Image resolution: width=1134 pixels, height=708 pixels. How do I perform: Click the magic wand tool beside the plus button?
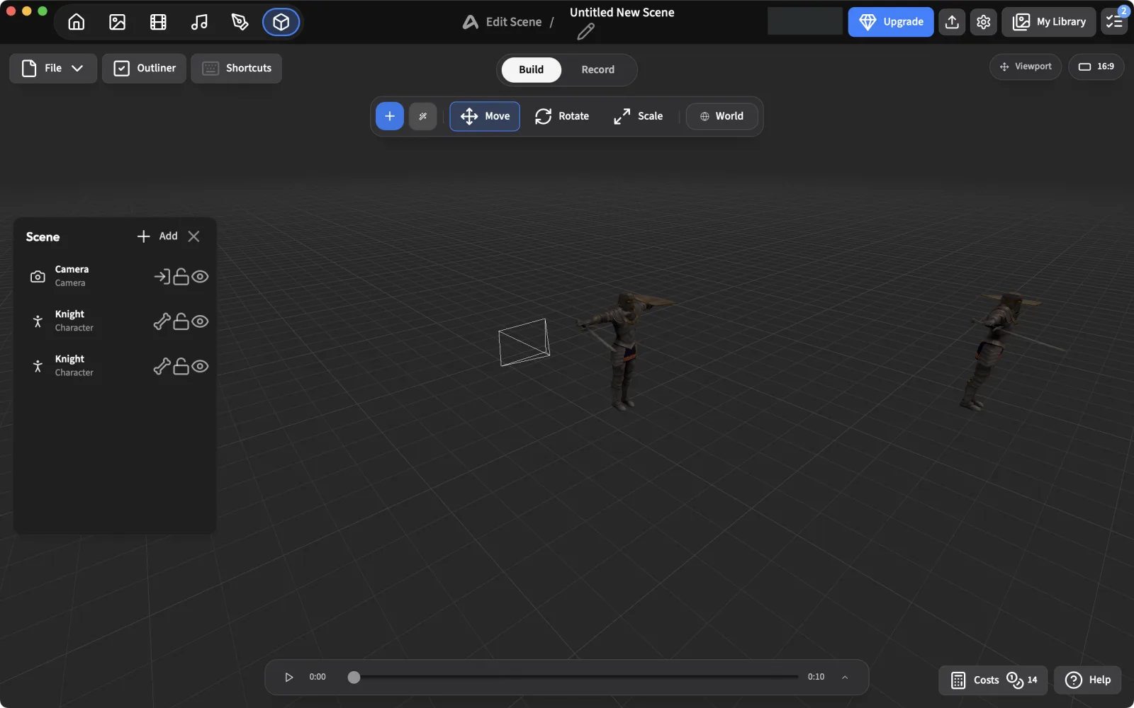pos(423,116)
